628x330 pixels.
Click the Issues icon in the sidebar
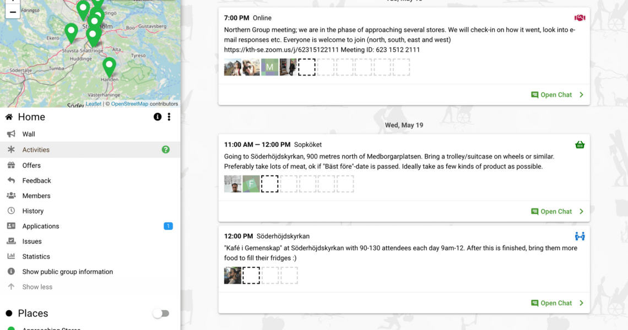(11, 241)
